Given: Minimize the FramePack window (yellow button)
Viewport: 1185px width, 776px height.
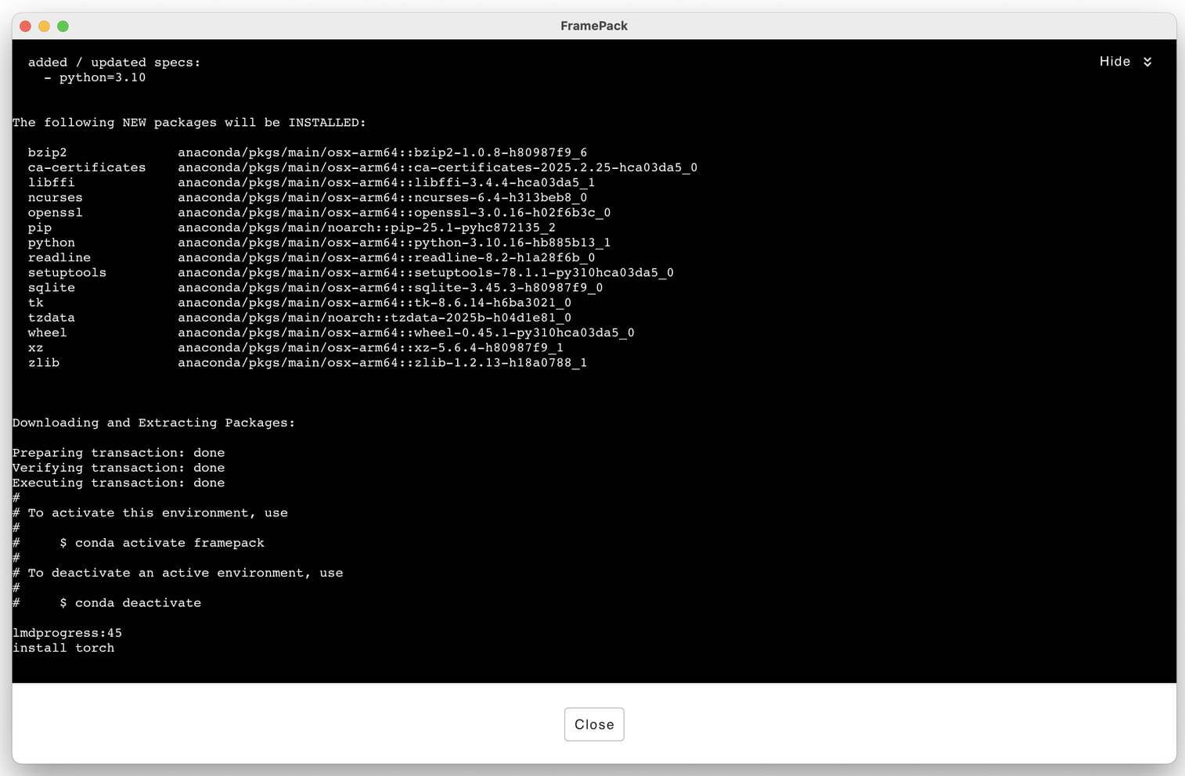Looking at the screenshot, I should tap(44, 26).
